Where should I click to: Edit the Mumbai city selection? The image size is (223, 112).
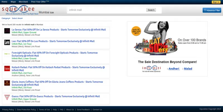52,13
